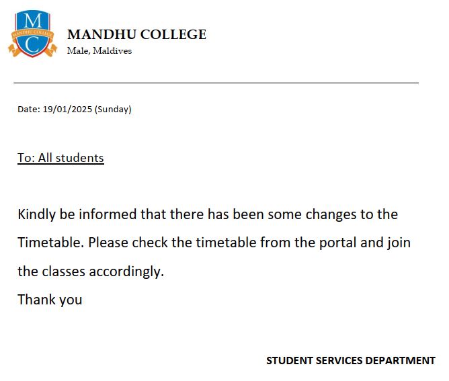Click the word "portal" in the message
Viewport: 449px width, 381px height.
325,243
